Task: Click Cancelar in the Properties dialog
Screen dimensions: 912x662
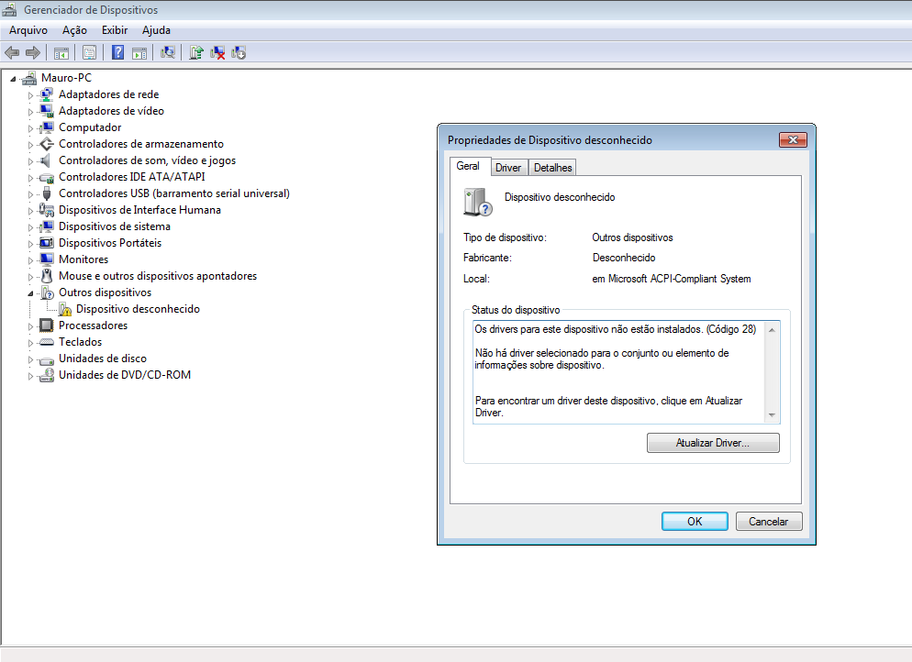Action: (768, 522)
